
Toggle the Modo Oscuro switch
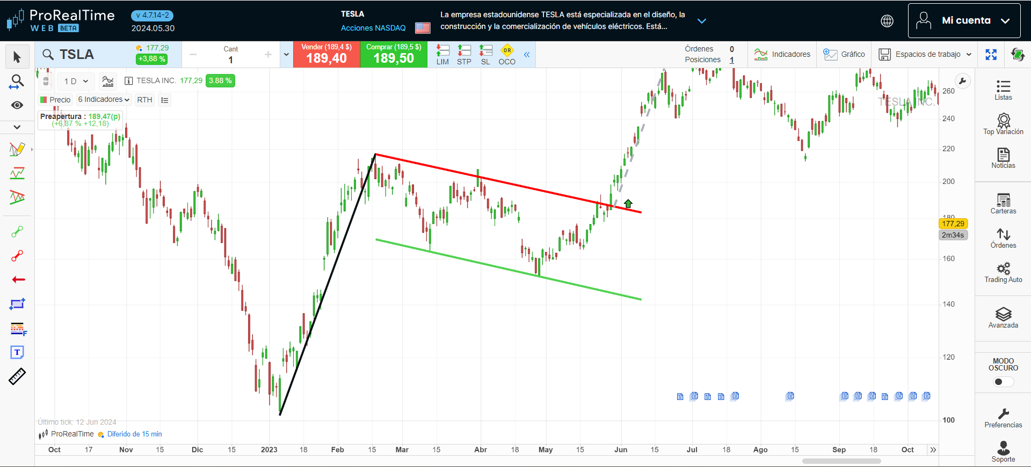click(x=1003, y=382)
